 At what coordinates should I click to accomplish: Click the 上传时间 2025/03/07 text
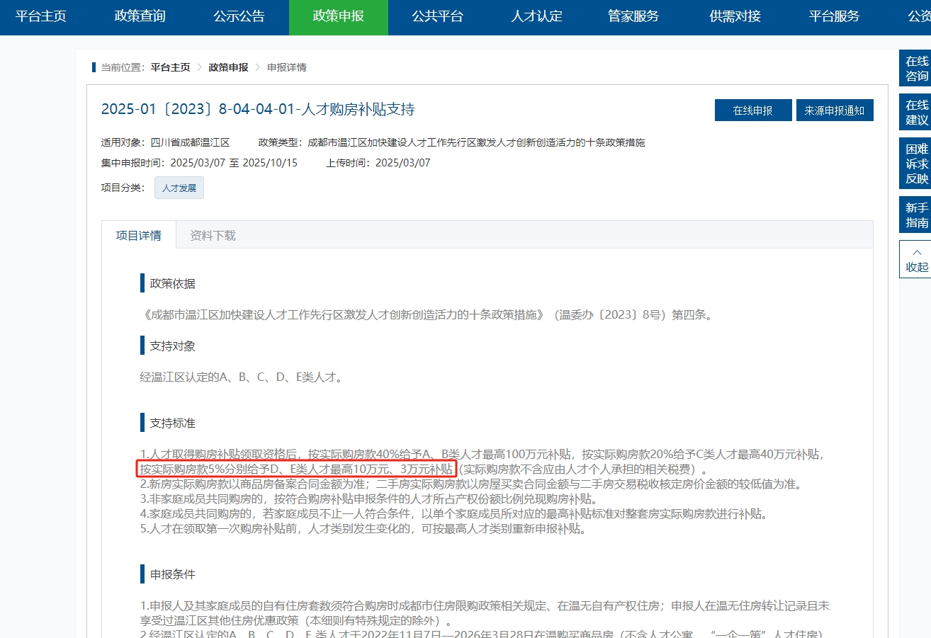pos(378,163)
